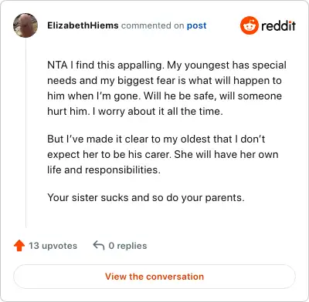Click the "View the conversation" button
The width and height of the screenshot is (309, 302).
(x=154, y=277)
